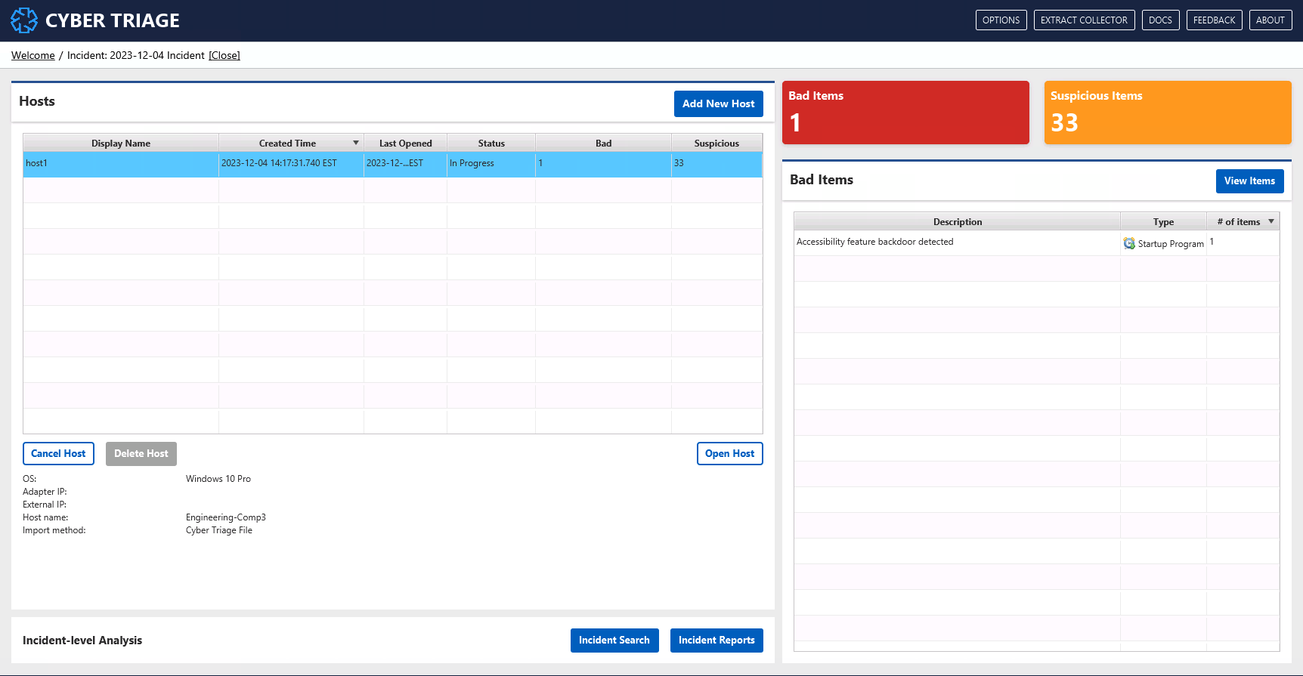This screenshot has height=676, width=1303.
Task: Click the Add New Host button
Action: point(718,104)
